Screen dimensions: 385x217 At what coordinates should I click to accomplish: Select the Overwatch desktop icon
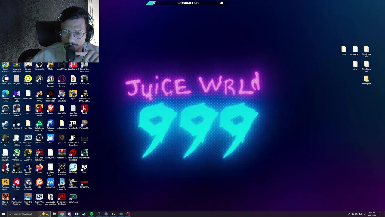[5, 110]
